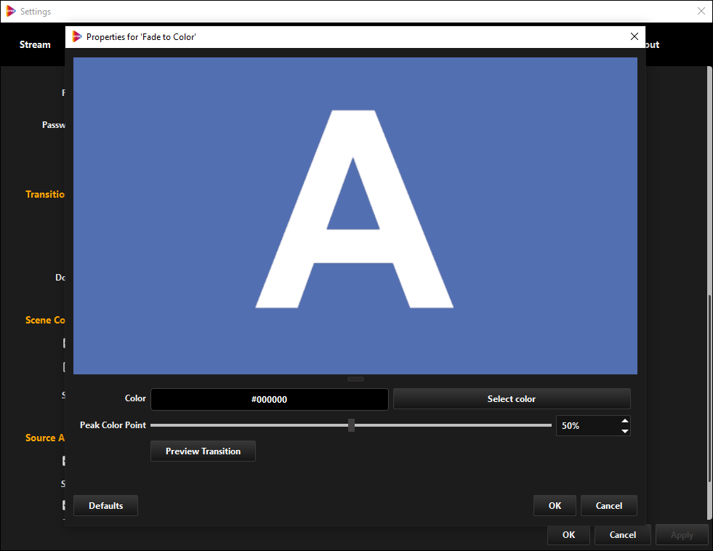Screen dimensions: 713x551
Task: Click the app logo in Properties title bar
Action: click(x=77, y=36)
